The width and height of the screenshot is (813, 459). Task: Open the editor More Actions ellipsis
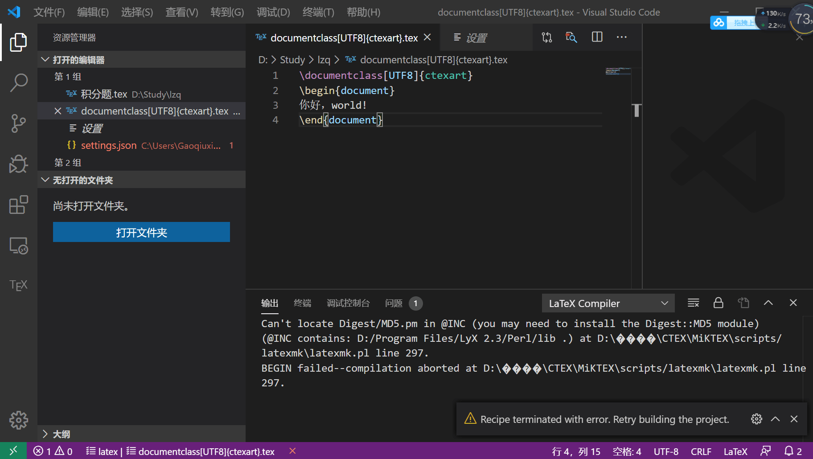click(x=621, y=37)
